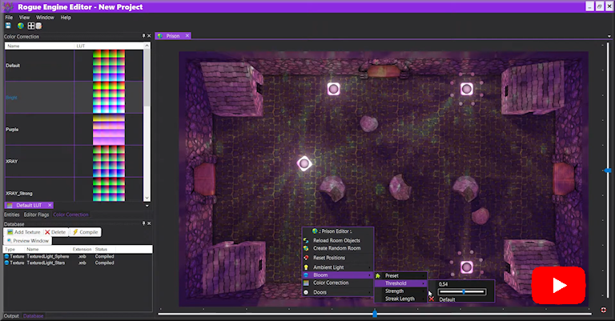Screen dimensions: 615x321
Task: Click the Create Random Room globe icon
Action: pyautogui.click(x=306, y=248)
